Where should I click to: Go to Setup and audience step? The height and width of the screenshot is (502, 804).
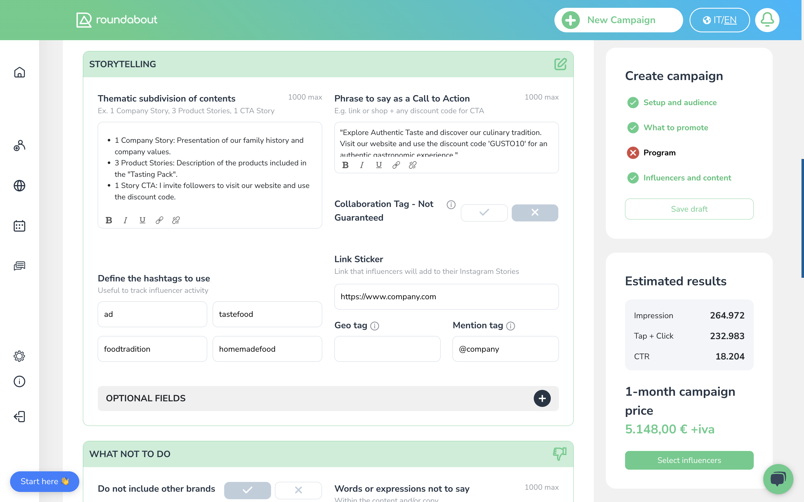[x=680, y=103]
